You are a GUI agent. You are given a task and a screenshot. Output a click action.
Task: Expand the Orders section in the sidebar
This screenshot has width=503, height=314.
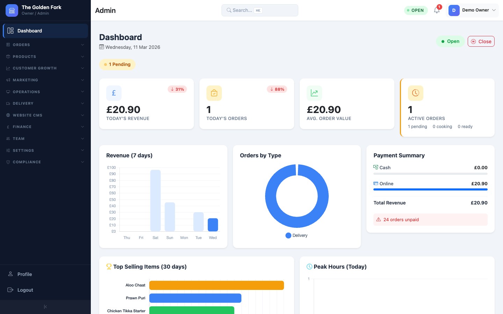[45, 45]
